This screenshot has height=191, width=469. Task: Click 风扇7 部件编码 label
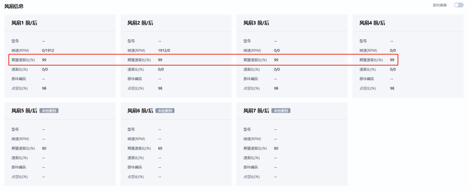coord(251,167)
